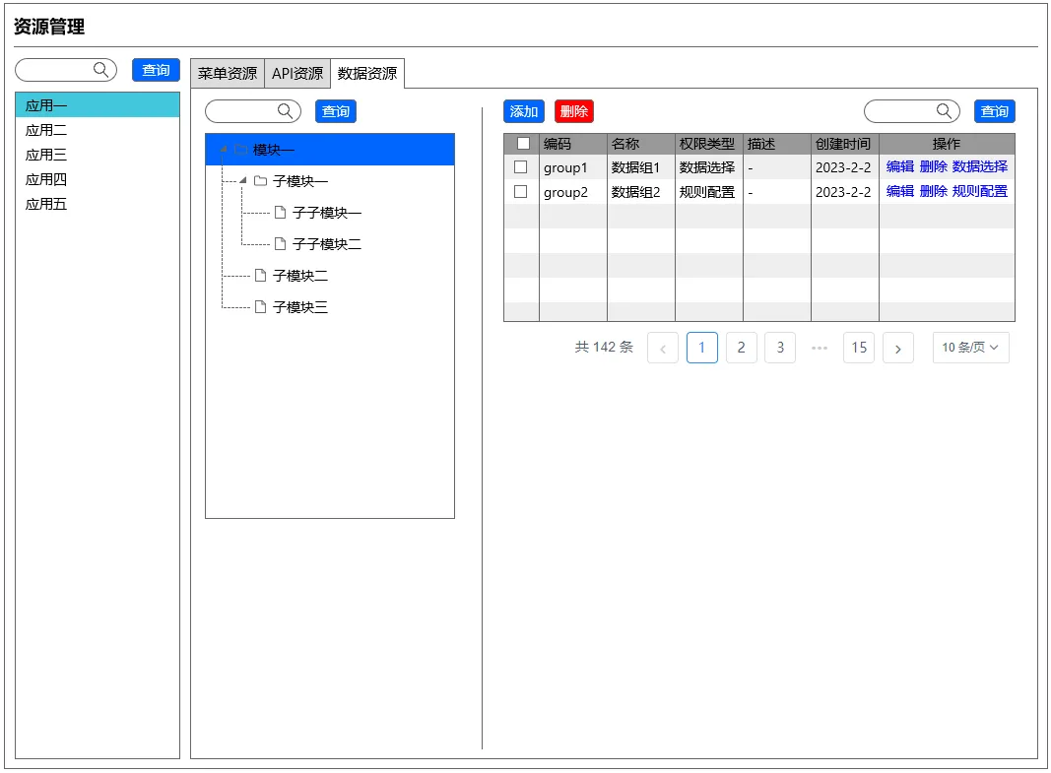Click the 数据组2 name cell
The image size is (1051, 773).
(641, 192)
